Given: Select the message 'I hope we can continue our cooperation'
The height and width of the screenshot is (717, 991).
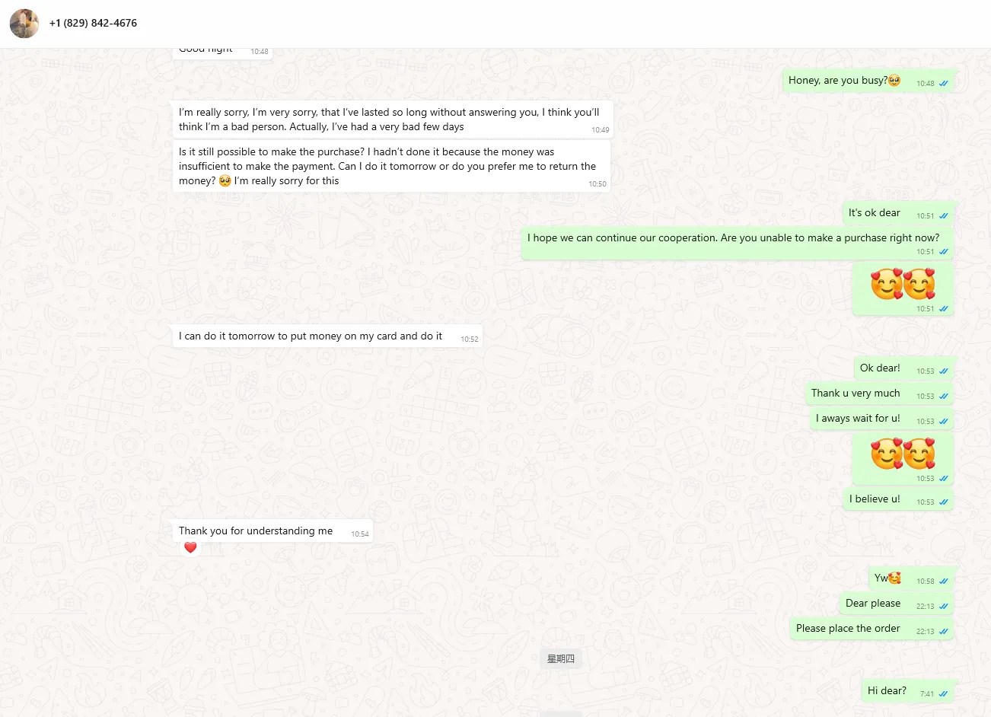Looking at the screenshot, I should (738, 244).
